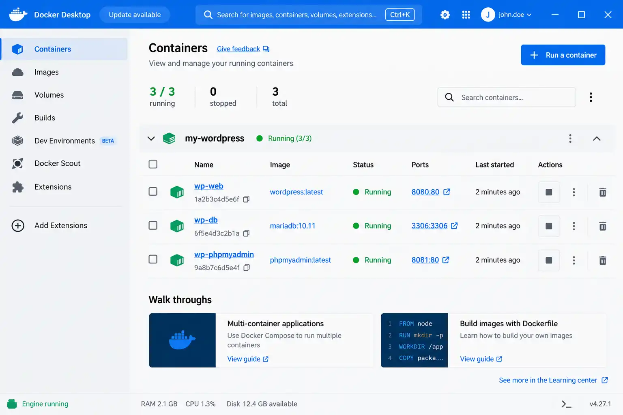This screenshot has height=415, width=623.
Task: Click the Multi-container applications whale thumbnail
Action: pos(183,340)
